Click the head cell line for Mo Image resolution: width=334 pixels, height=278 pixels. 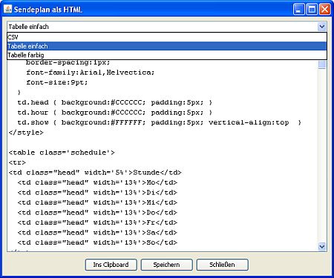(x=97, y=182)
